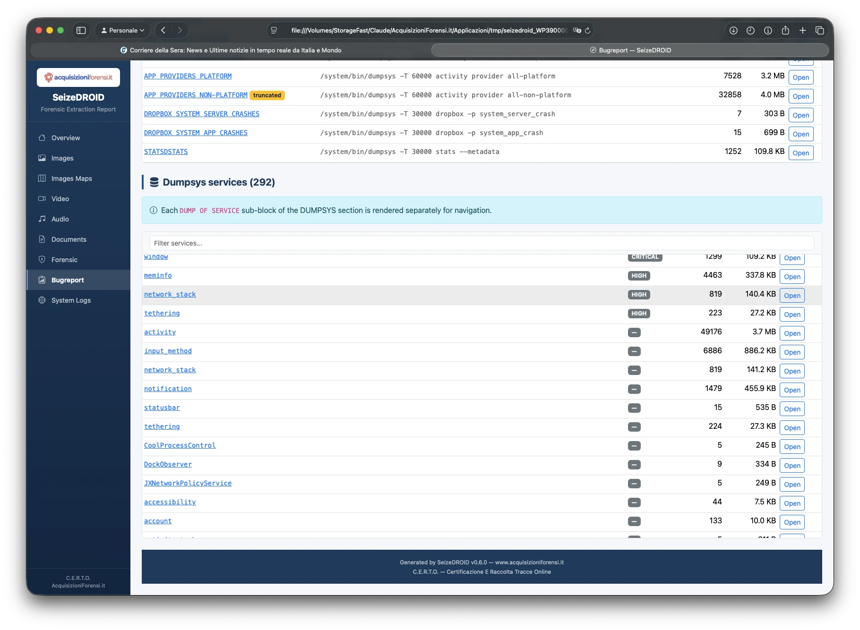The height and width of the screenshot is (630, 860).
Task: Click the Overview home icon in sidebar
Action: [x=42, y=138]
